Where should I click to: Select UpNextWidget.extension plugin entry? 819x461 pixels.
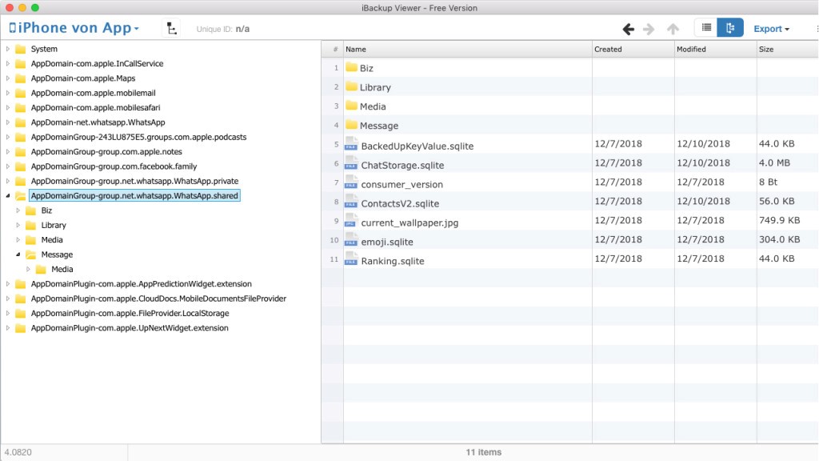[130, 327]
